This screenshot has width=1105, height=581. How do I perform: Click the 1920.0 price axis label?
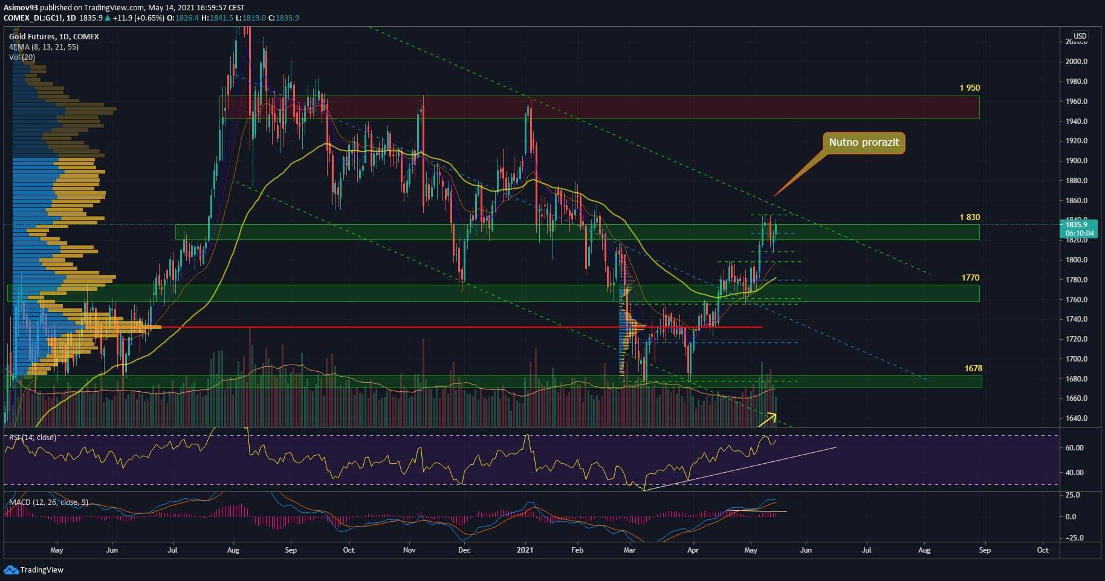click(x=1076, y=141)
